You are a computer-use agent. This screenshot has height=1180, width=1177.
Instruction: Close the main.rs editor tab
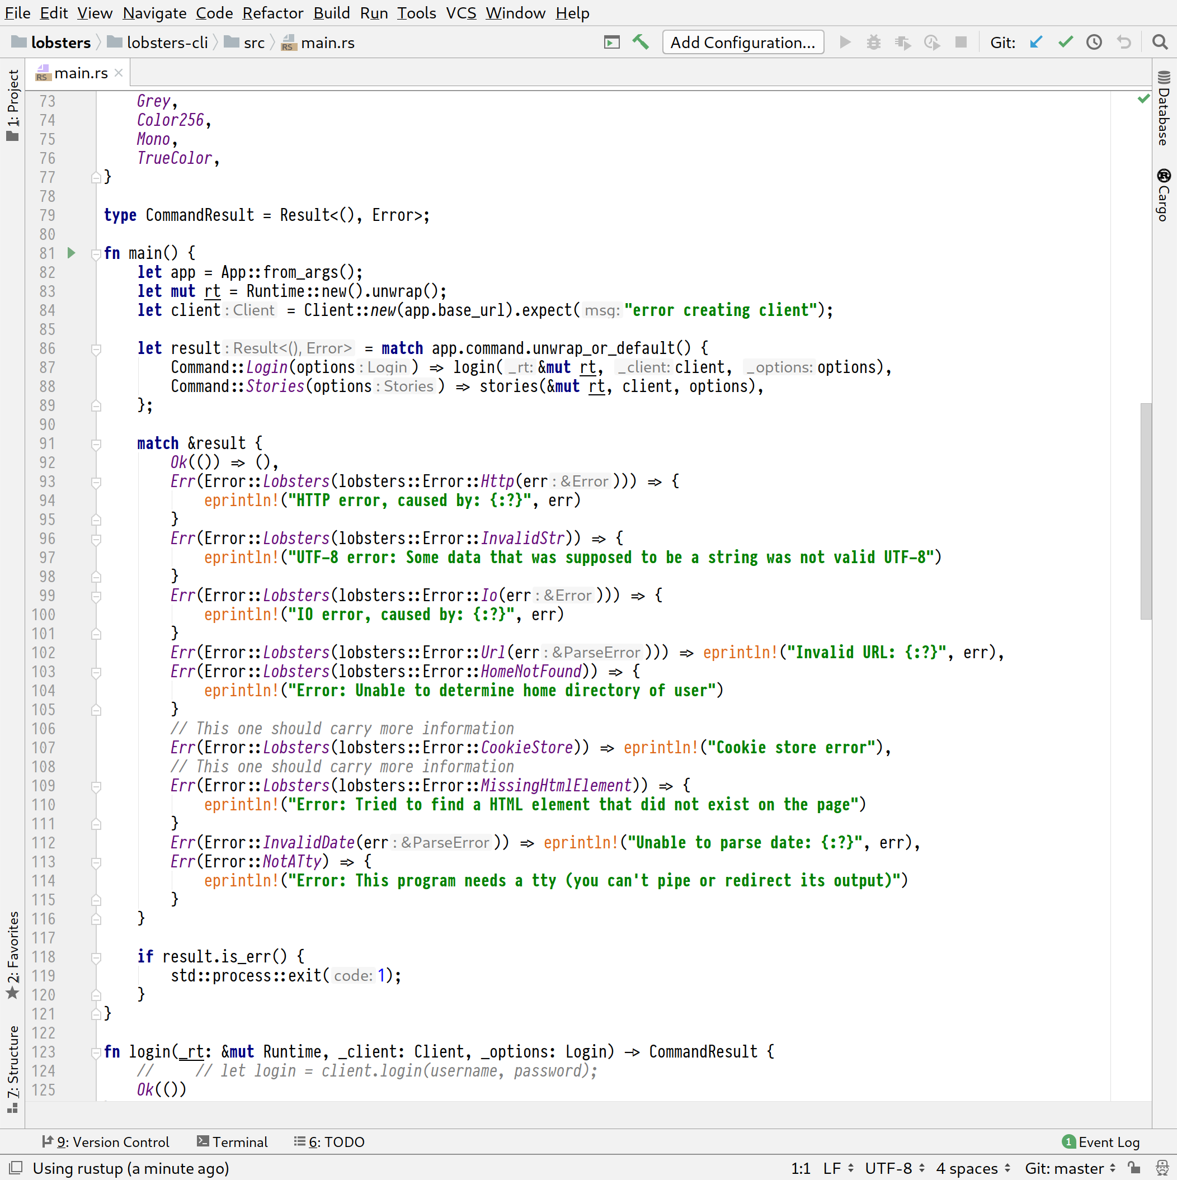coord(119,73)
